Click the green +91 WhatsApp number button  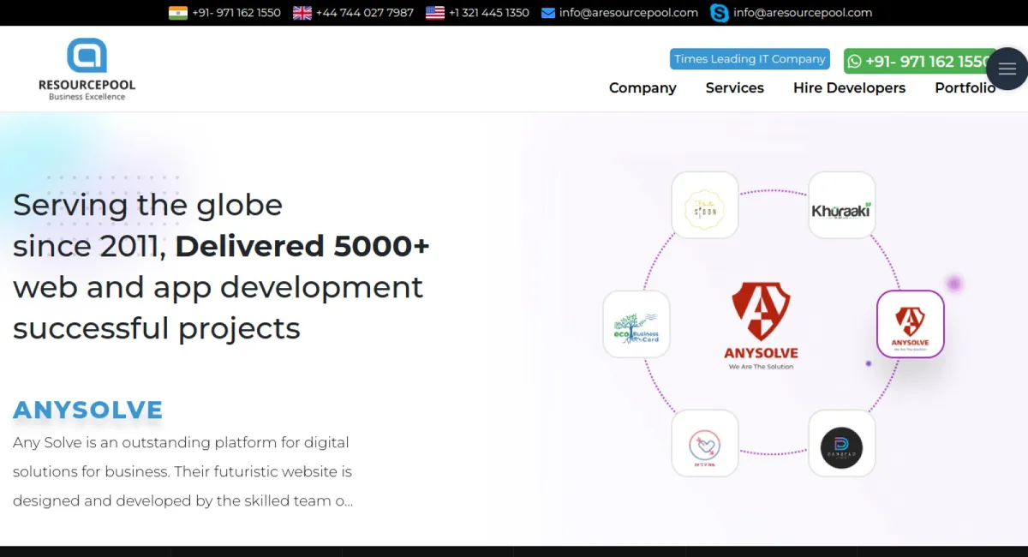[x=919, y=61]
